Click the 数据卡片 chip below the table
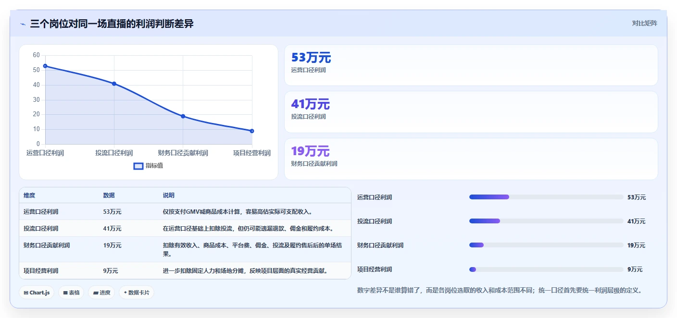The width and height of the screenshot is (677, 318). (x=137, y=293)
